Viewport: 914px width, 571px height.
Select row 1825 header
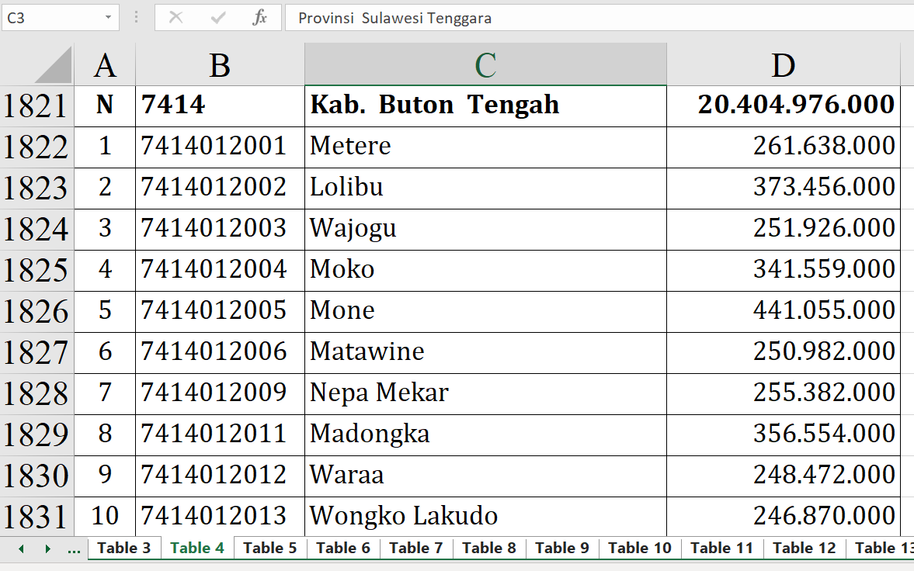click(x=36, y=270)
